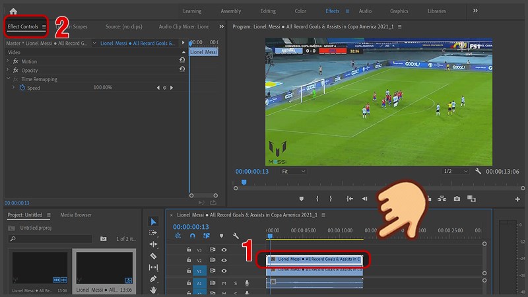Show more workspaces chevron
Image resolution: width=528 pixels, height=297 pixels.
click(475, 11)
